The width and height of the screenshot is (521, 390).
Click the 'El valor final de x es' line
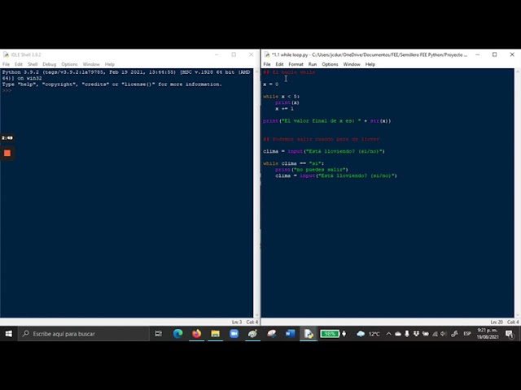point(327,121)
